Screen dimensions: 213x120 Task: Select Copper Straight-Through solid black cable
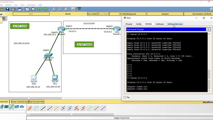(43, 108)
